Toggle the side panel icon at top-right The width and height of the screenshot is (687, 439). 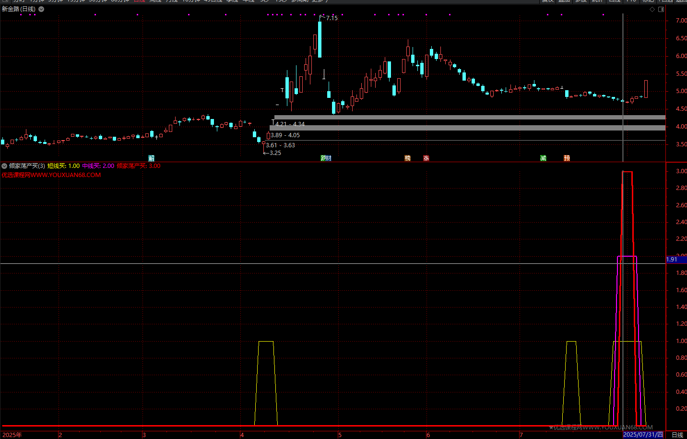click(x=661, y=9)
